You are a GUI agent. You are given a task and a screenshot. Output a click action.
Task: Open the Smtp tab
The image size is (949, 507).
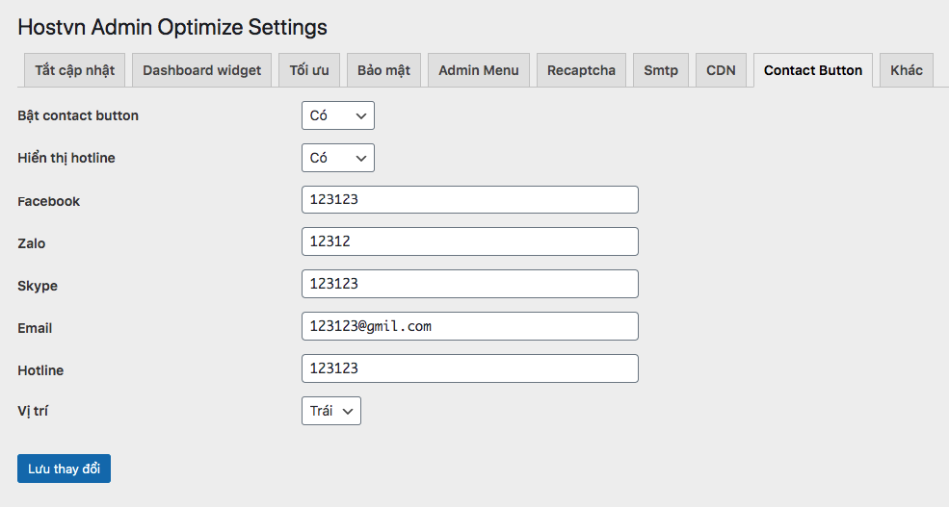(x=661, y=70)
